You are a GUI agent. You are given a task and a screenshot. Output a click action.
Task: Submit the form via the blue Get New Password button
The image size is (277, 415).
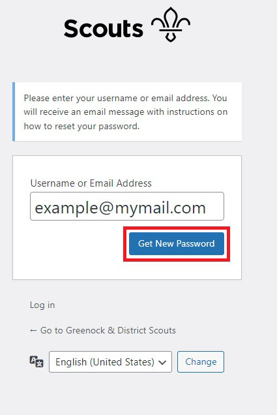click(177, 243)
